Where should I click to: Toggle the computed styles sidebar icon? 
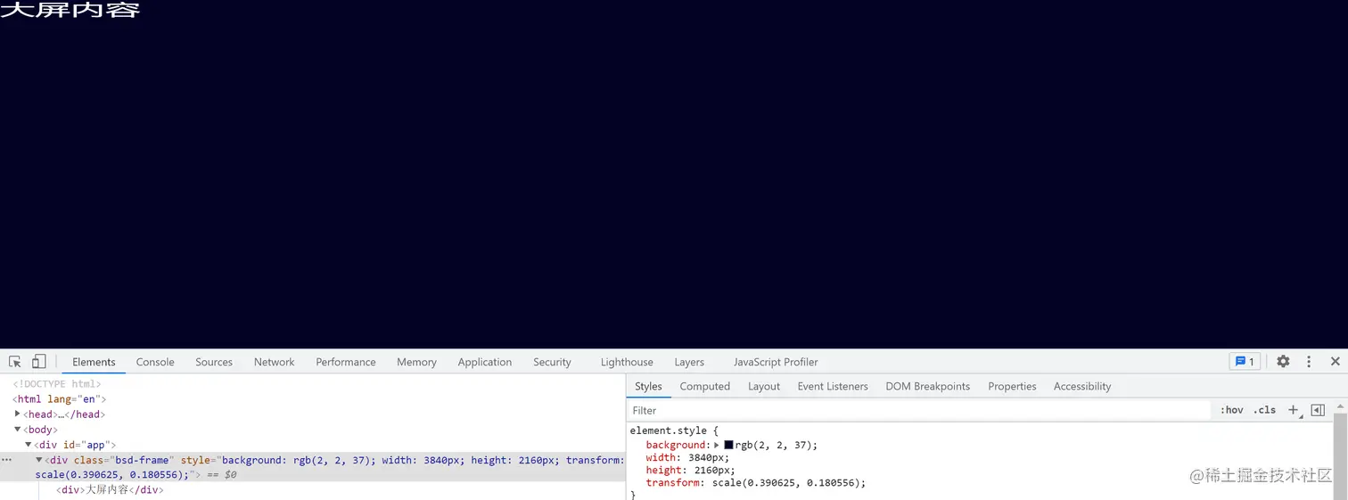pyautogui.click(x=1318, y=410)
